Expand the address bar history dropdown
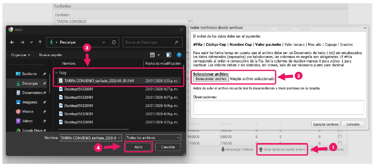The width and height of the screenshot is (375, 167). click(x=104, y=42)
